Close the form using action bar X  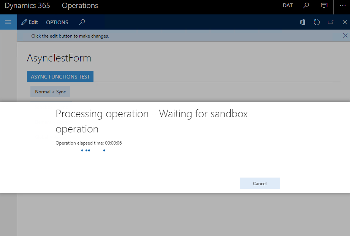[345, 22]
